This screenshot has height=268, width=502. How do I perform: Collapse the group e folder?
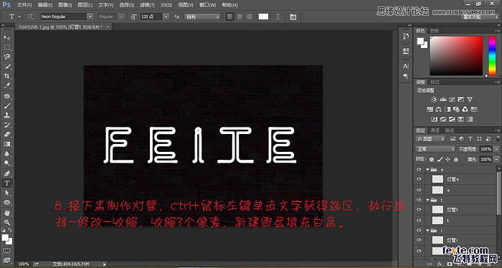(x=427, y=170)
